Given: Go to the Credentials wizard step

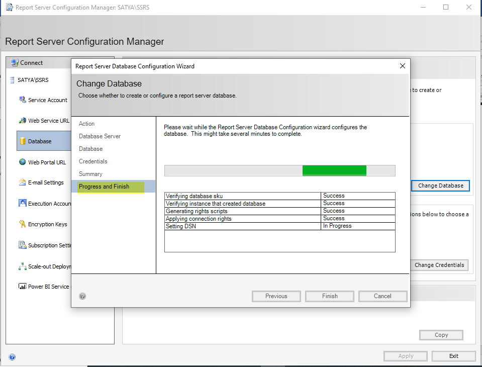Looking at the screenshot, I should 93,161.
